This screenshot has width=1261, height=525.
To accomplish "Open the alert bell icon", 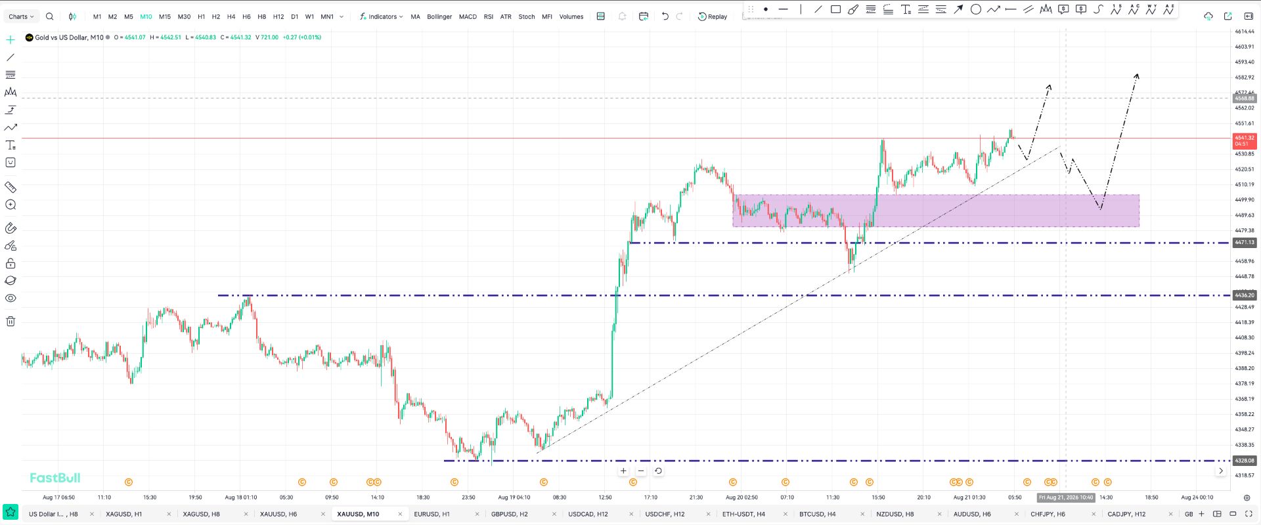I will 622,16.
